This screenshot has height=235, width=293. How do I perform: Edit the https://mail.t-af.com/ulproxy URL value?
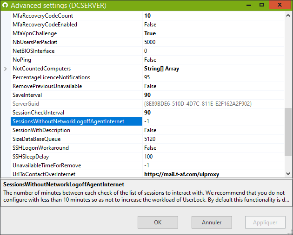(213, 174)
